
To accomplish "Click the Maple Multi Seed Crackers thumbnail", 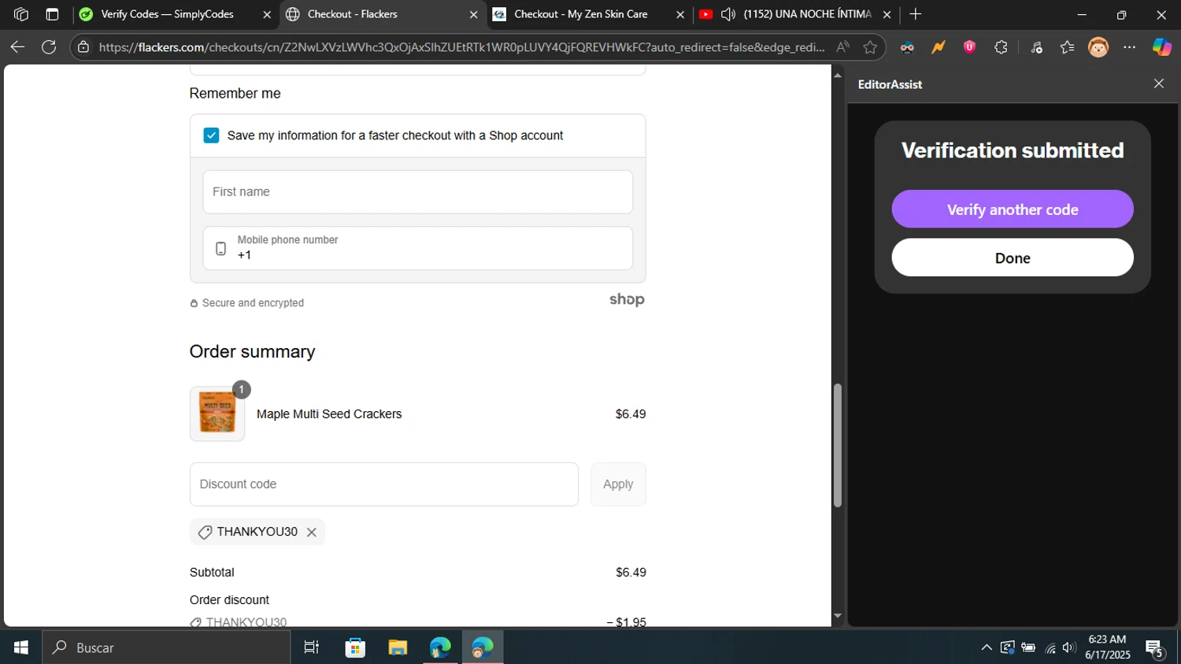I will tap(217, 414).
